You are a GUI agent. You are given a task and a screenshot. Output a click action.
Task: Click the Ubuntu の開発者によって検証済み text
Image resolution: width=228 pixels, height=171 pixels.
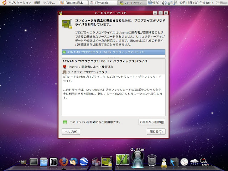click(x=90, y=67)
